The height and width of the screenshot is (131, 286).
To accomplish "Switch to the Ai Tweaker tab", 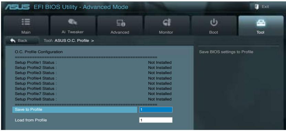I will point(73,25).
